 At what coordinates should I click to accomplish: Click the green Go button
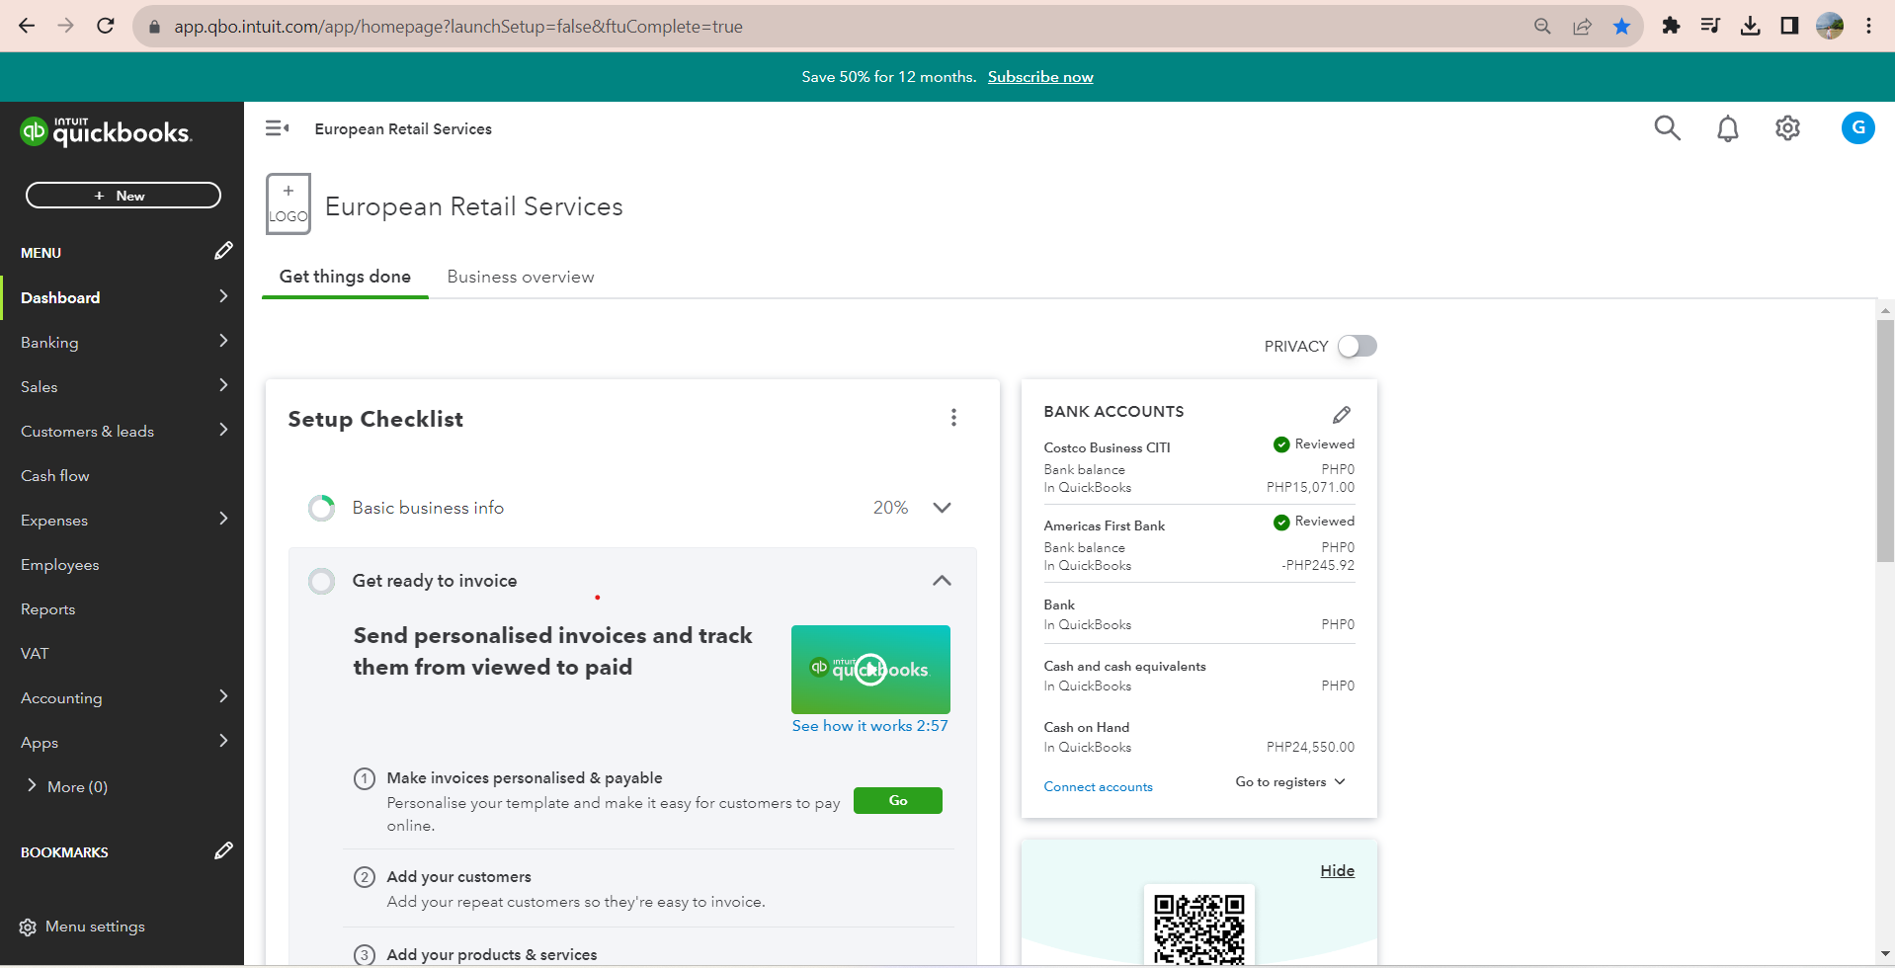coord(897,800)
